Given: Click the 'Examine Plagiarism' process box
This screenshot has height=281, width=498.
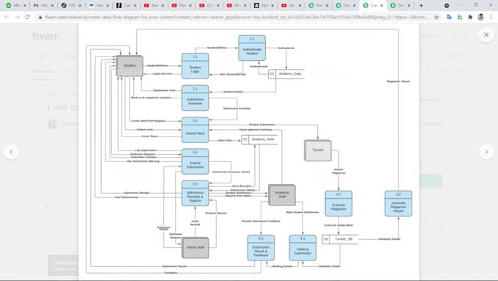Looking at the screenshot, I should [x=338, y=204].
